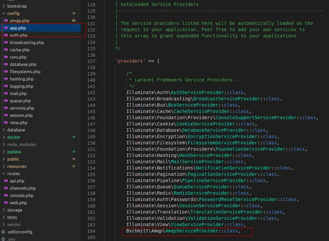329x241 pixels.
Task: Click the 'providers' array key
Action: [x=130, y=61]
